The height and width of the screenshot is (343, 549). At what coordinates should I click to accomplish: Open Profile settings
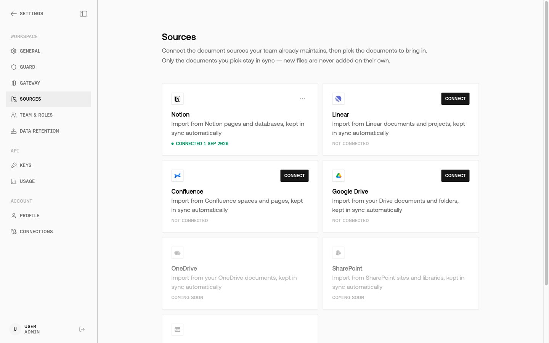tap(48, 216)
